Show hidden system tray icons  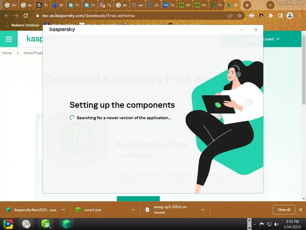click(x=255, y=224)
